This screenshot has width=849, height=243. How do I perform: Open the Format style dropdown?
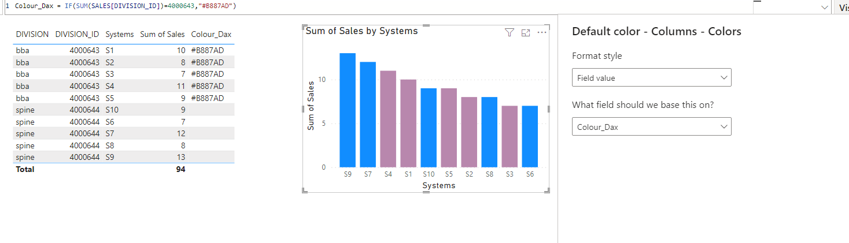pyautogui.click(x=651, y=77)
